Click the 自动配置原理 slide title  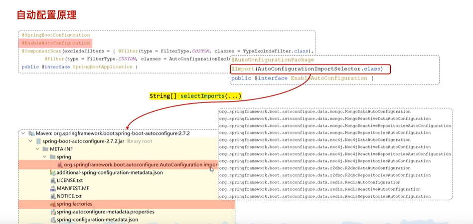[x=47, y=15]
